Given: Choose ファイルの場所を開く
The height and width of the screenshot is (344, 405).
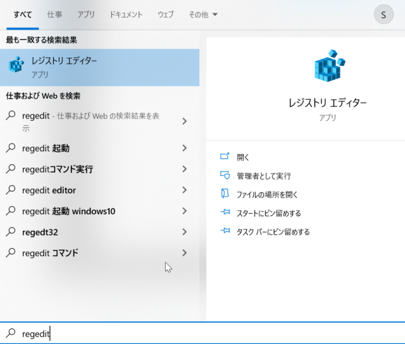Looking at the screenshot, I should [x=267, y=195].
